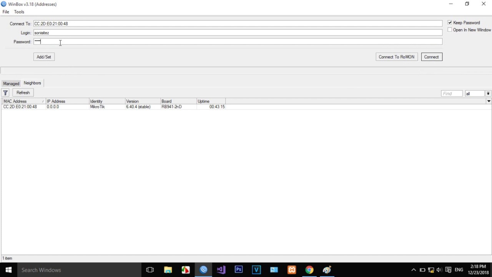The height and width of the screenshot is (277, 492).
Task: Sort by Uptime column header
Action: 211,101
